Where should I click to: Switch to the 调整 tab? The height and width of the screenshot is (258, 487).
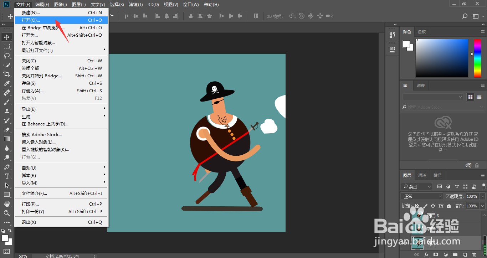421,86
